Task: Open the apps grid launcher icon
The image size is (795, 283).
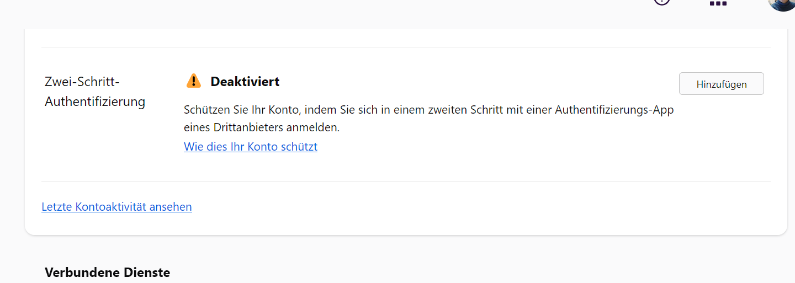Action: pos(718,3)
